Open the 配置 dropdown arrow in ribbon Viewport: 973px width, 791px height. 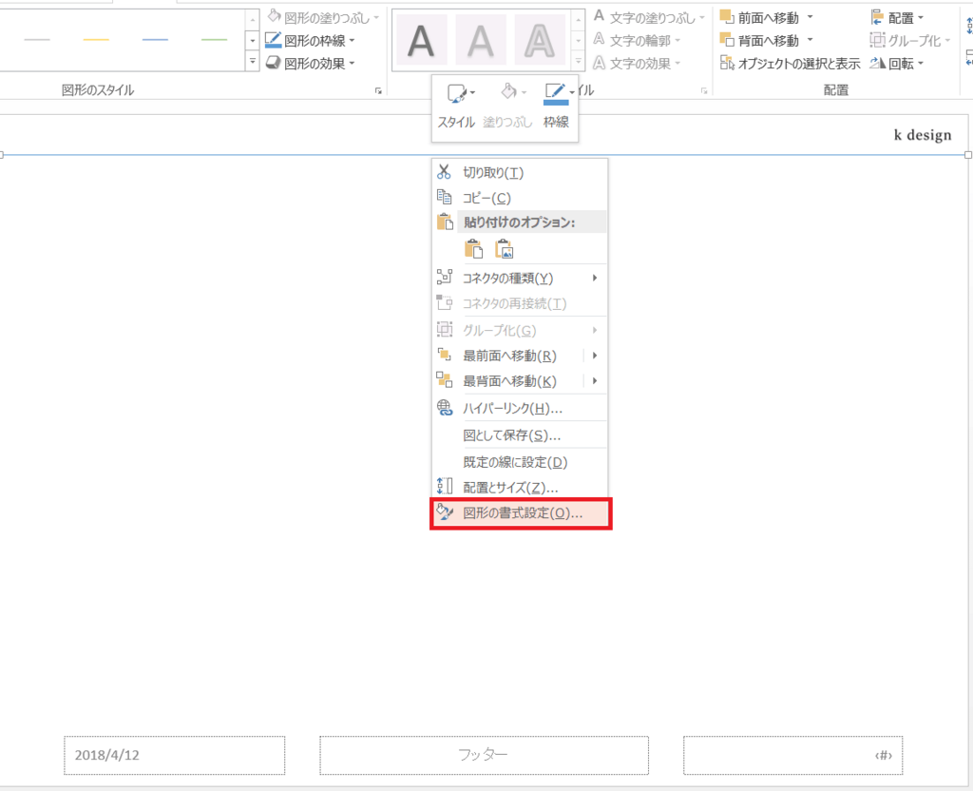920,18
